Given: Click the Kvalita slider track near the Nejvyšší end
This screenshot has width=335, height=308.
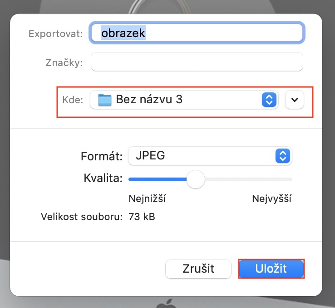Looking at the screenshot, I should [x=277, y=179].
